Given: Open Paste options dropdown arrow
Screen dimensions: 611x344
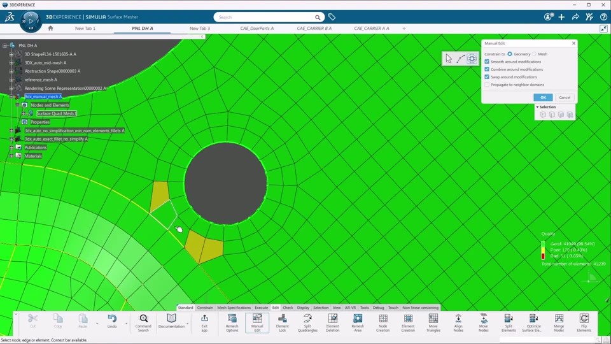Looking at the screenshot, I should [x=97, y=324].
